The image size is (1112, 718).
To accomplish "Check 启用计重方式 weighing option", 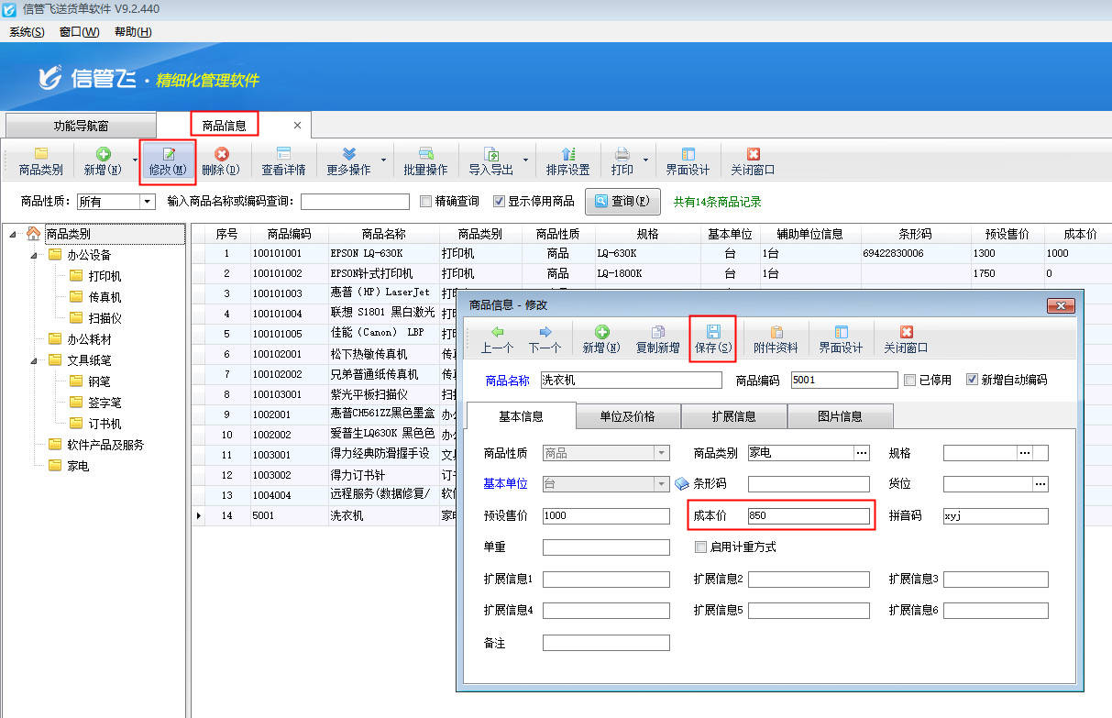I will [x=700, y=547].
